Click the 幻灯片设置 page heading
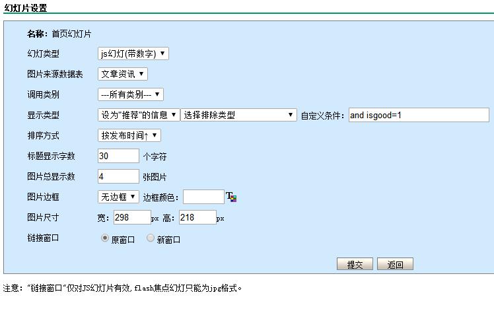Image resolution: width=494 pixels, height=311 pixels. coord(26,7)
